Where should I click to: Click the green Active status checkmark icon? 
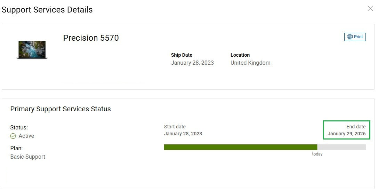(x=13, y=136)
